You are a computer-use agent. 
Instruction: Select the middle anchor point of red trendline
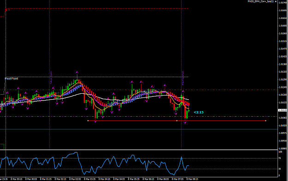(177, 120)
